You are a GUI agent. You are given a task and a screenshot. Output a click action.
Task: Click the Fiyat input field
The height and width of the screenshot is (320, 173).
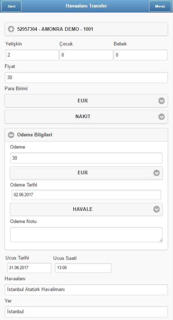[86, 78]
